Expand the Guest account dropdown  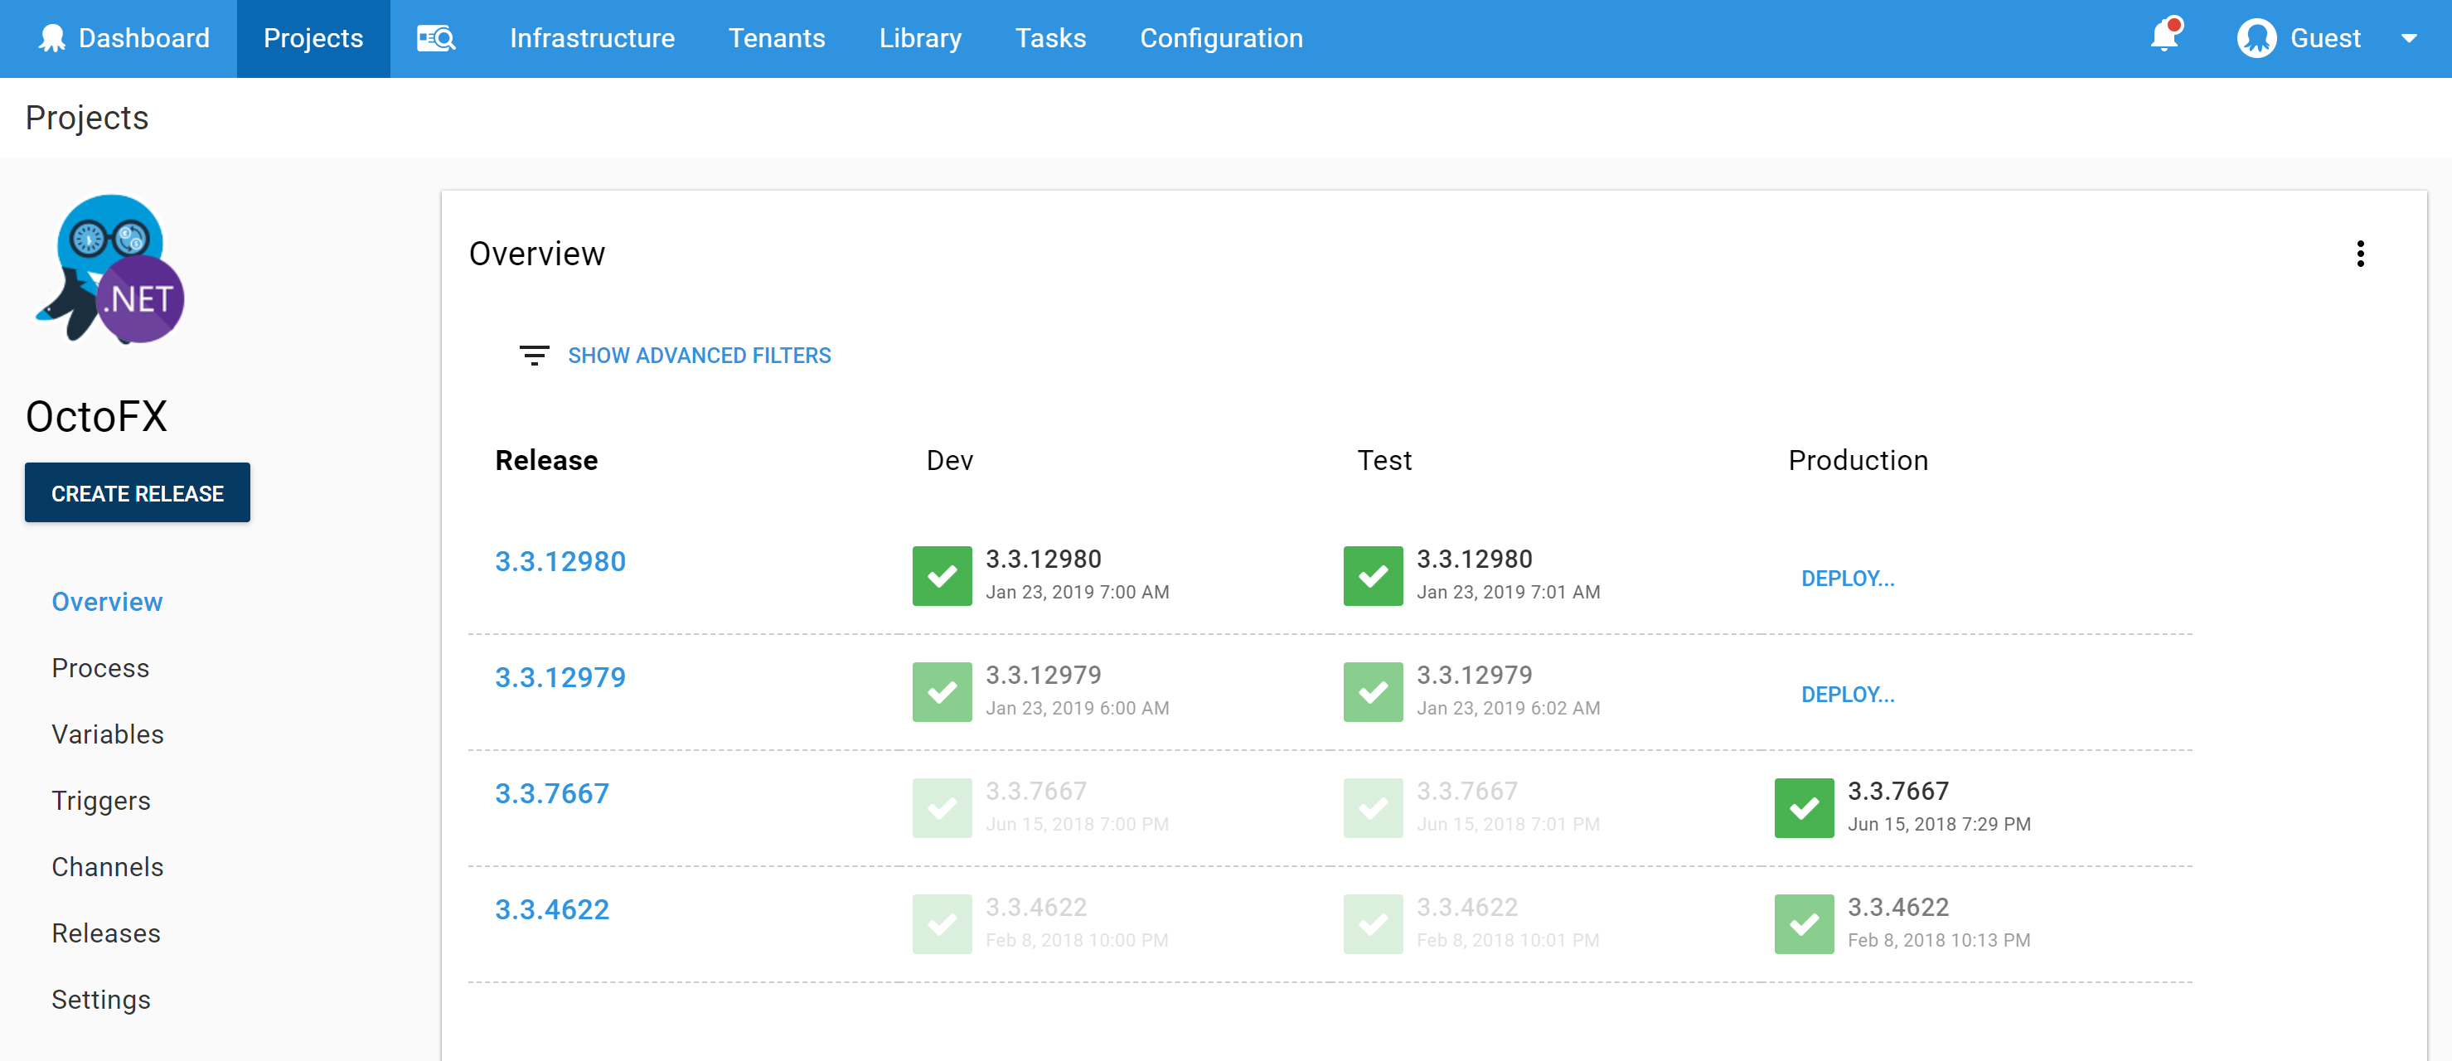tap(2410, 38)
